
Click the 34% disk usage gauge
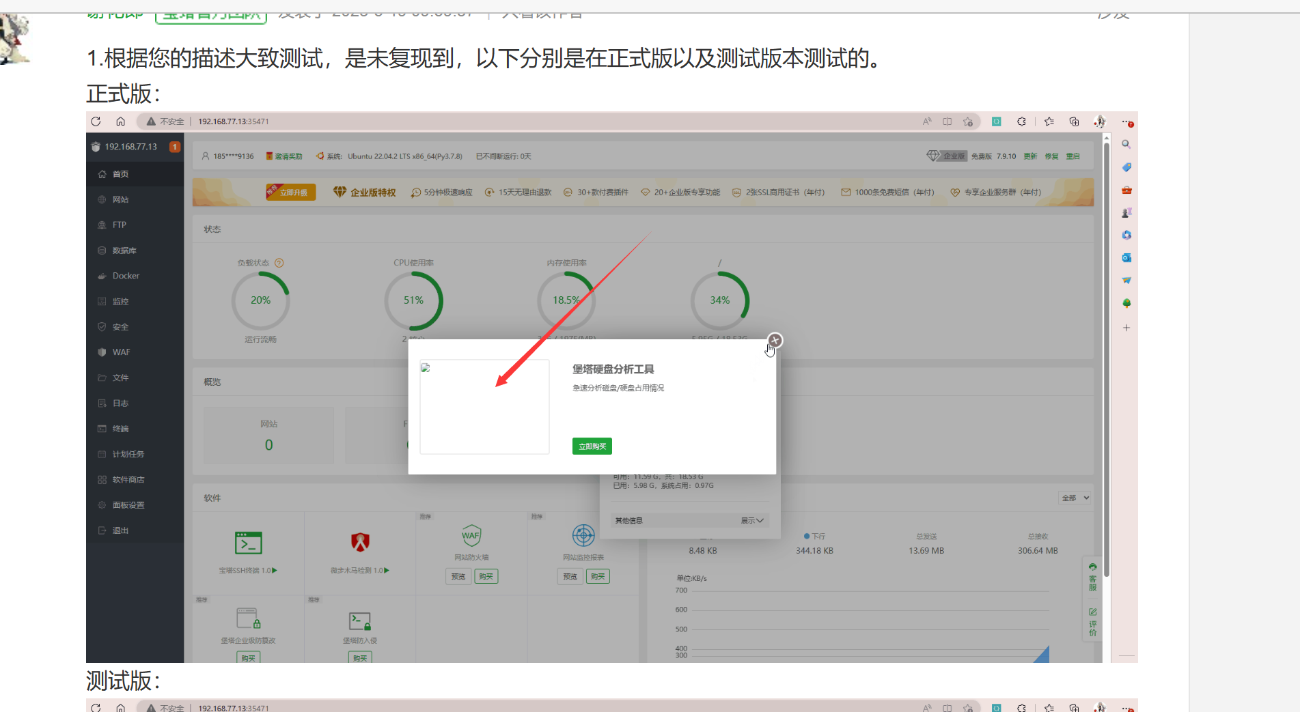pos(719,300)
